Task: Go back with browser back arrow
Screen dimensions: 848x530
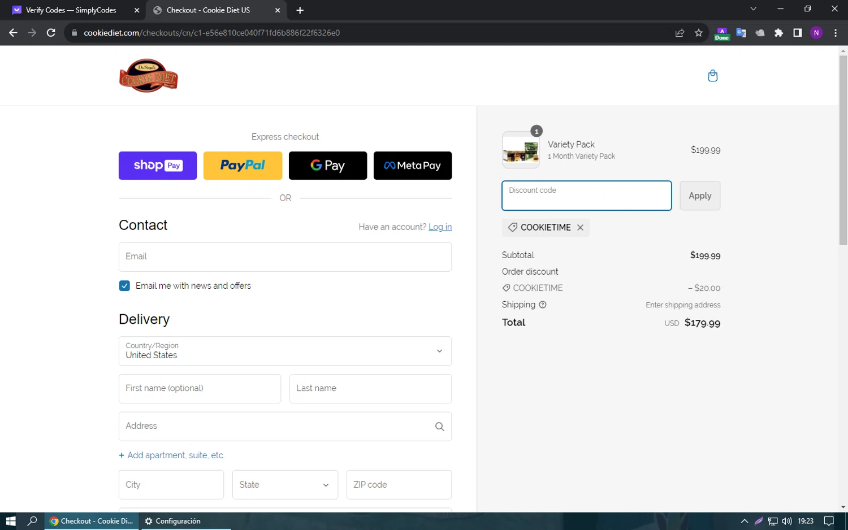Action: pyautogui.click(x=13, y=33)
